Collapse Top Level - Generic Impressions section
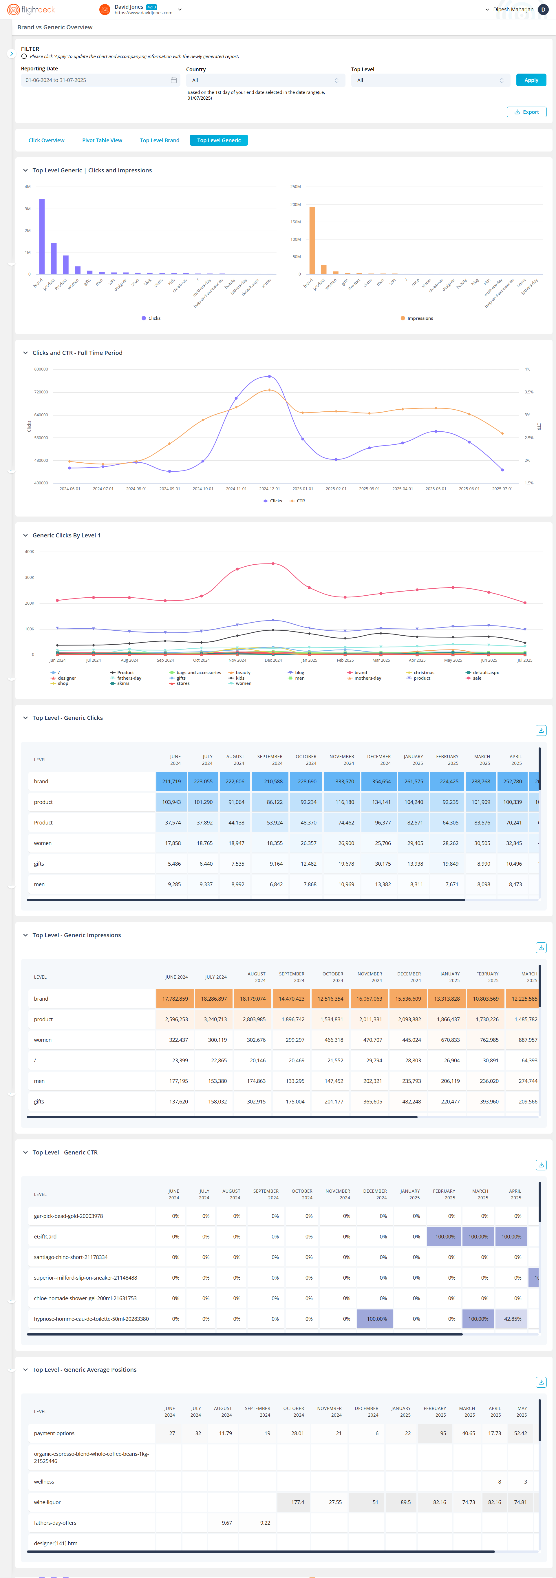 pyautogui.click(x=25, y=935)
